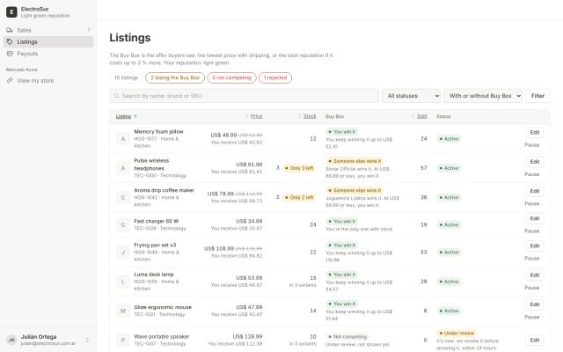Screen dimensions: 563x352
Task: Edit the Glide ergonomic mouse listing
Action: 535,304
